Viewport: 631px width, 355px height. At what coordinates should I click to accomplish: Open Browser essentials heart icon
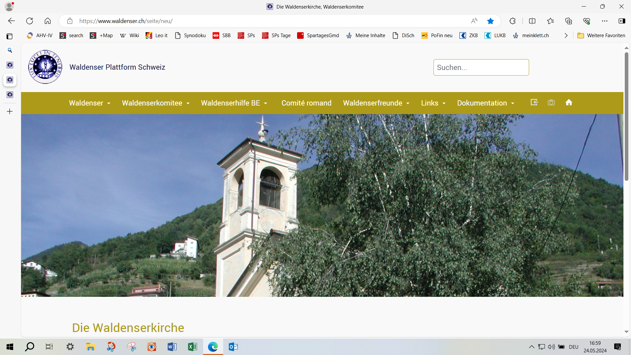[587, 21]
